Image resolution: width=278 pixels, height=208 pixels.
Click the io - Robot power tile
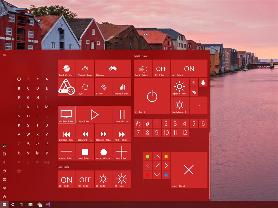[x=152, y=96]
